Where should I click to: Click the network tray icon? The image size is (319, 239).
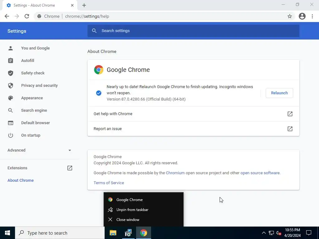pyautogui.click(x=271, y=233)
